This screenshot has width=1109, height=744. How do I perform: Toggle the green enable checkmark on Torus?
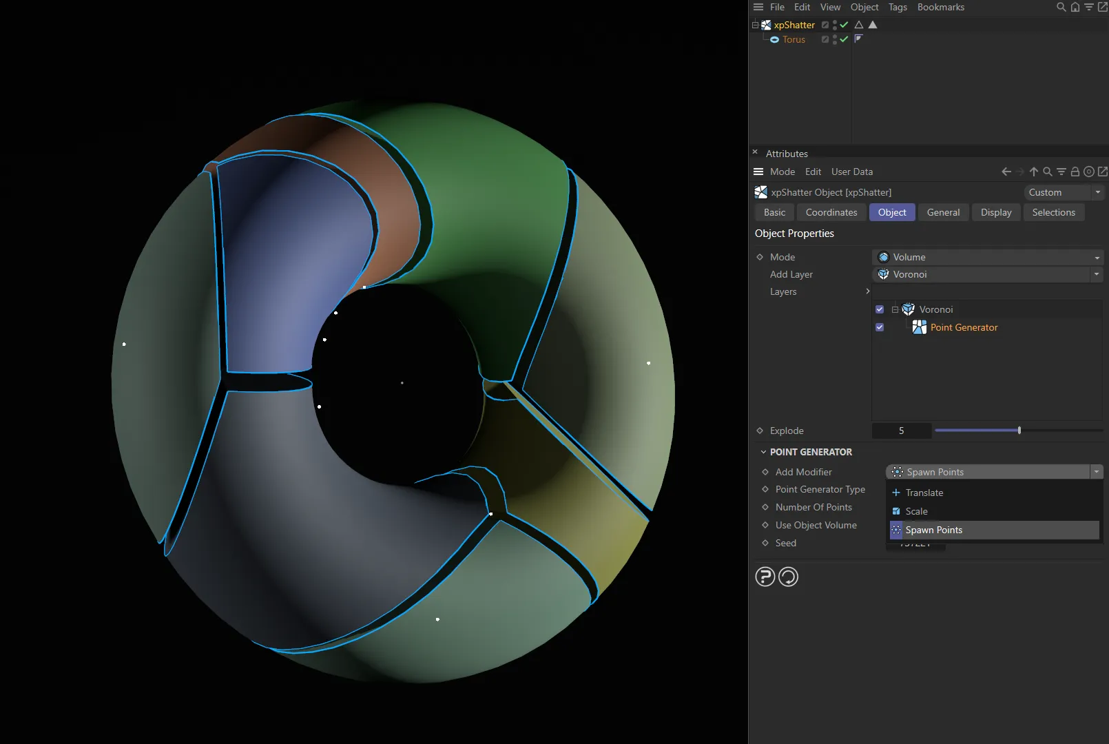point(844,39)
